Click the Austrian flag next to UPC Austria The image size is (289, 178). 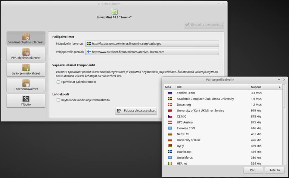[170, 122]
